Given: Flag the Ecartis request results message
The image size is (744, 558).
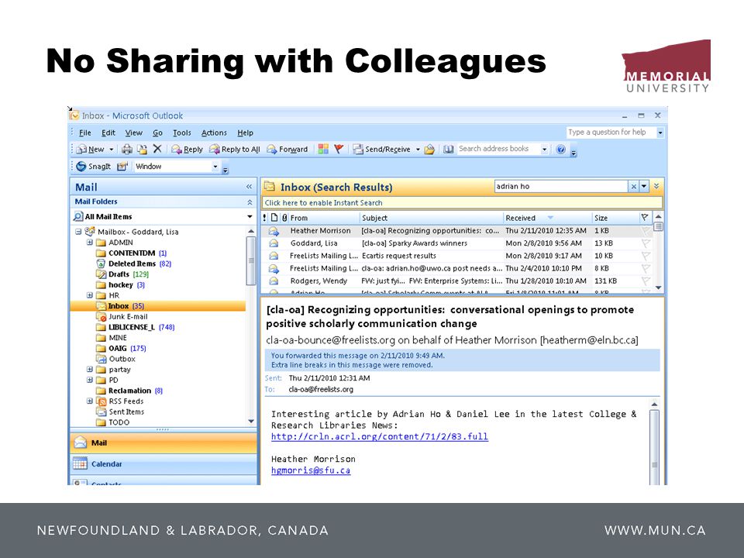Looking at the screenshot, I should [646, 256].
